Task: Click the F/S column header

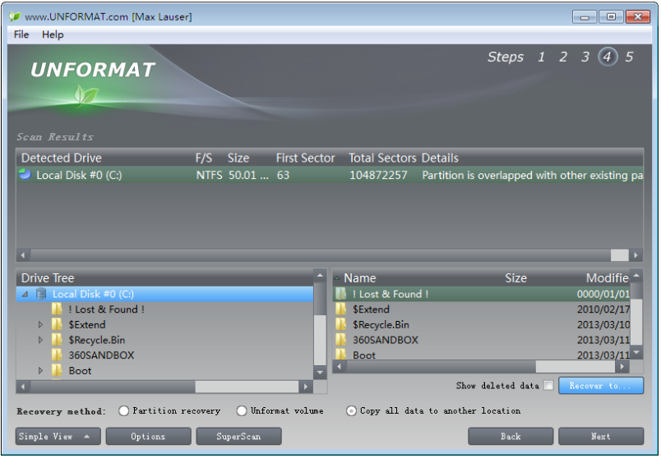Action: 204,158
